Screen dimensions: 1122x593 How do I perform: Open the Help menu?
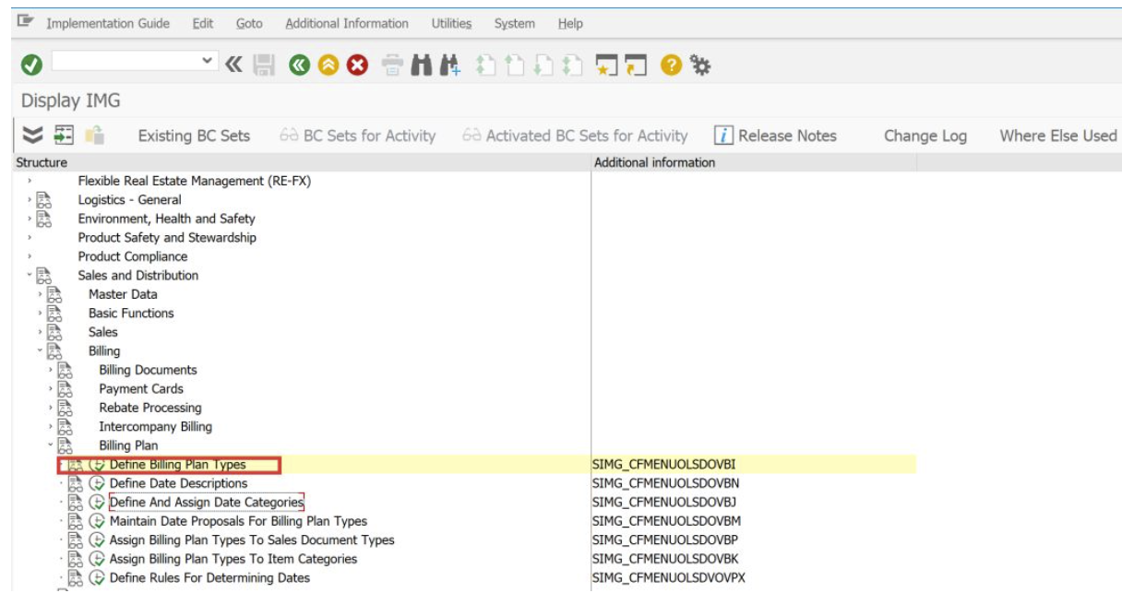coord(570,24)
